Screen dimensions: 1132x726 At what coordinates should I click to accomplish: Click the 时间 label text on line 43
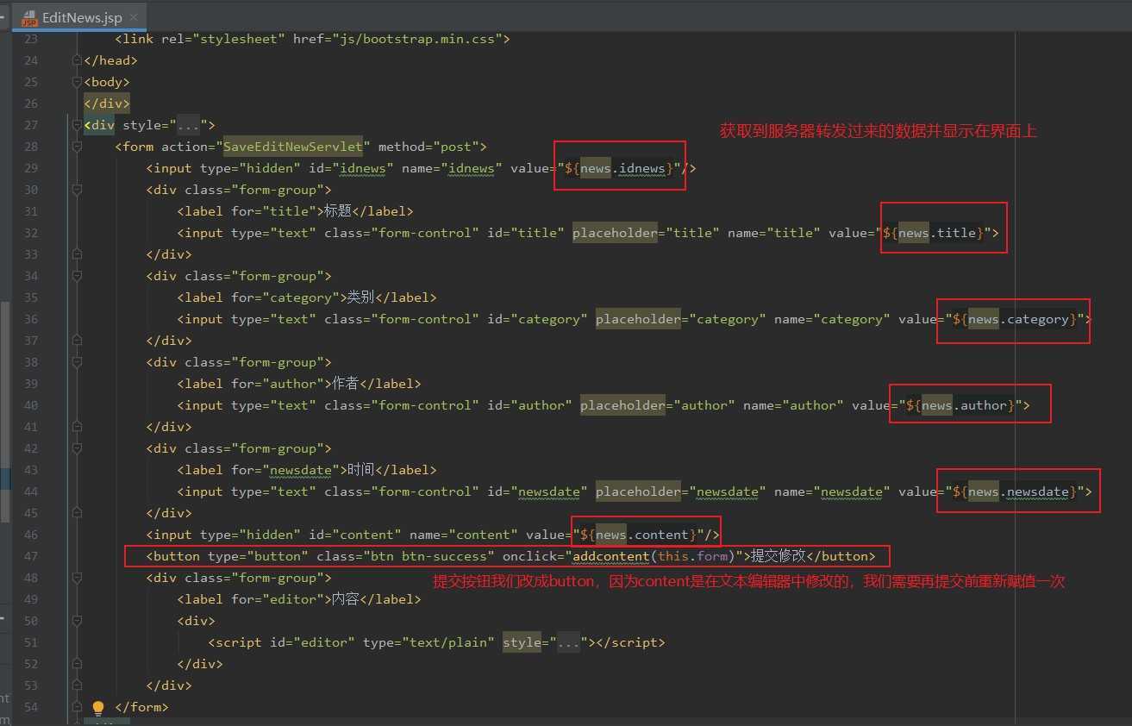point(361,470)
